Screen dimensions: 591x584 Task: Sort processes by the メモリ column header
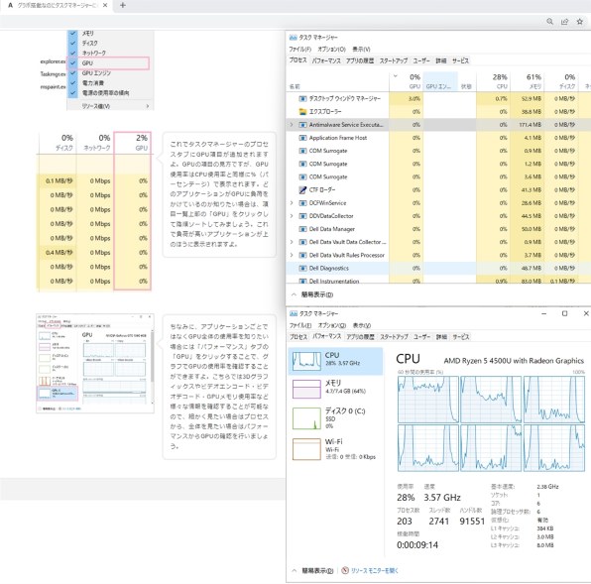(528, 81)
